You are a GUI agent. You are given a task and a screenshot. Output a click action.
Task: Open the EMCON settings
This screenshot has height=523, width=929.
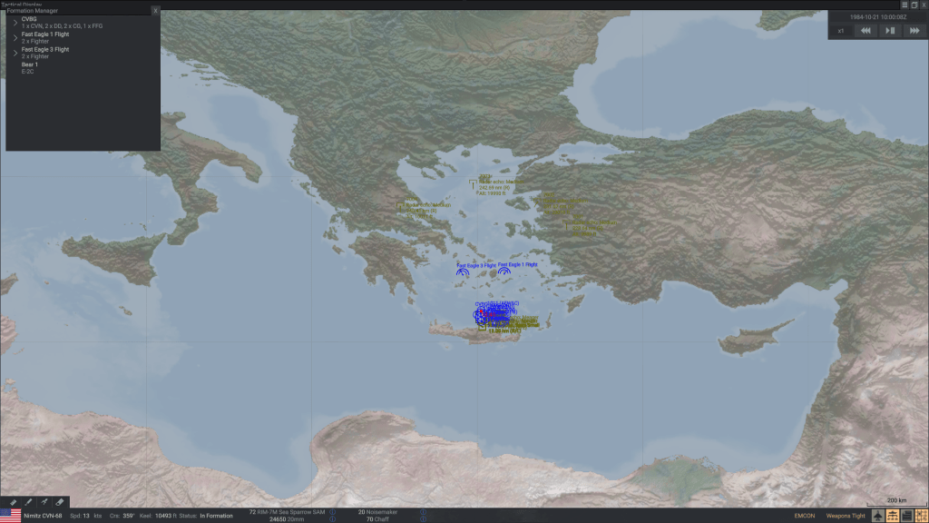(x=804, y=516)
